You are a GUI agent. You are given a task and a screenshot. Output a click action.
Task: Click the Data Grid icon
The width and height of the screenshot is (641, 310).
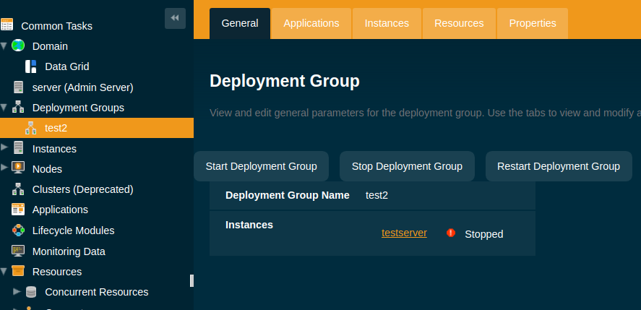pos(30,66)
